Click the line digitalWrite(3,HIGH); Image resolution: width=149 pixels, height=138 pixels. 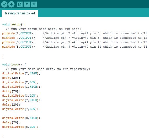tap(21, 87)
